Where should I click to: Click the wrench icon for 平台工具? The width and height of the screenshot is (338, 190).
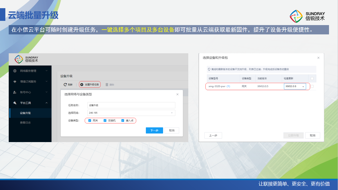click(15, 103)
